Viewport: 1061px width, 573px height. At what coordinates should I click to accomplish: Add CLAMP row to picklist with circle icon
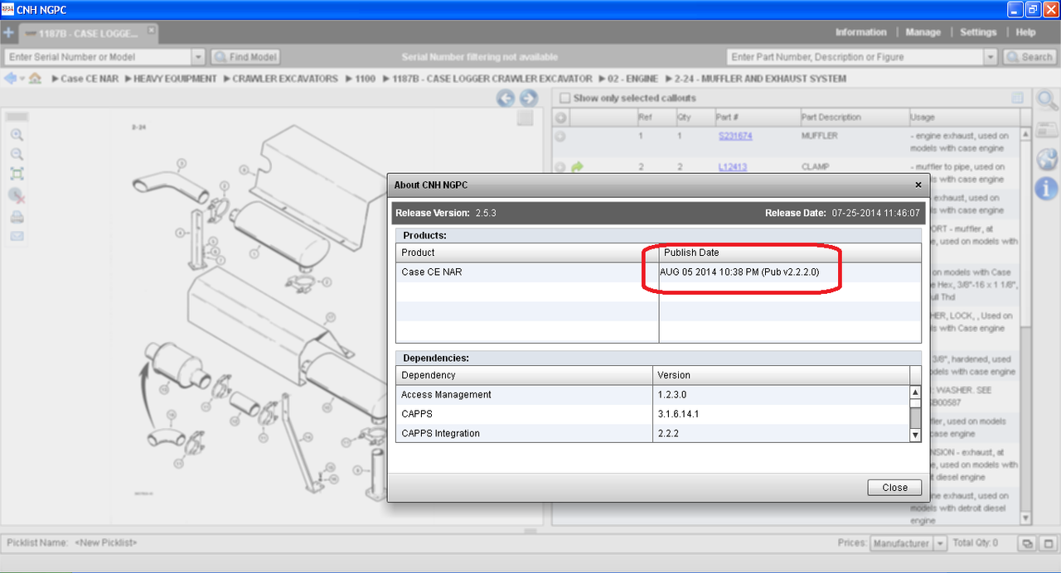click(560, 167)
